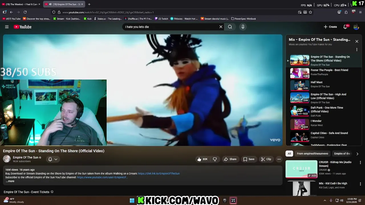Open the Create upload menu
Screen dimensions: 365x205
(330, 27)
